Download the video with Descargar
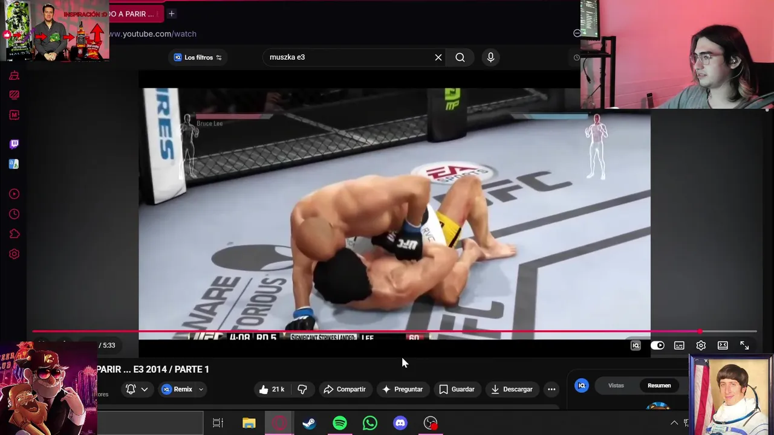The width and height of the screenshot is (774, 435). (512, 390)
